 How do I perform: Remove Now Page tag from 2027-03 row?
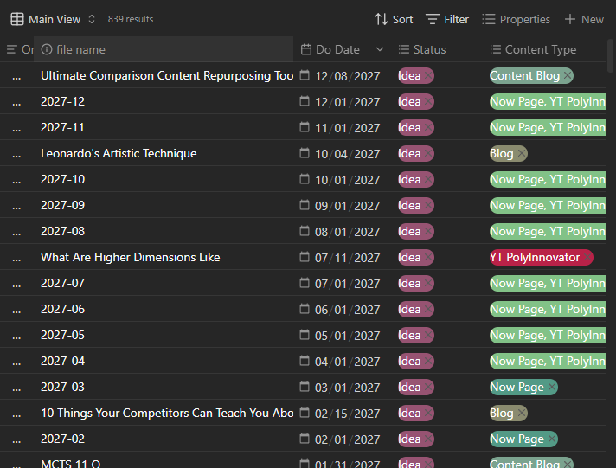[x=551, y=388]
